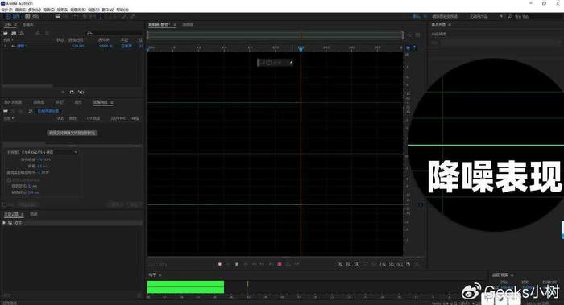Viewport: 564px width, 305px height.
Task: Click the zoom out full icon
Action: [408, 264]
